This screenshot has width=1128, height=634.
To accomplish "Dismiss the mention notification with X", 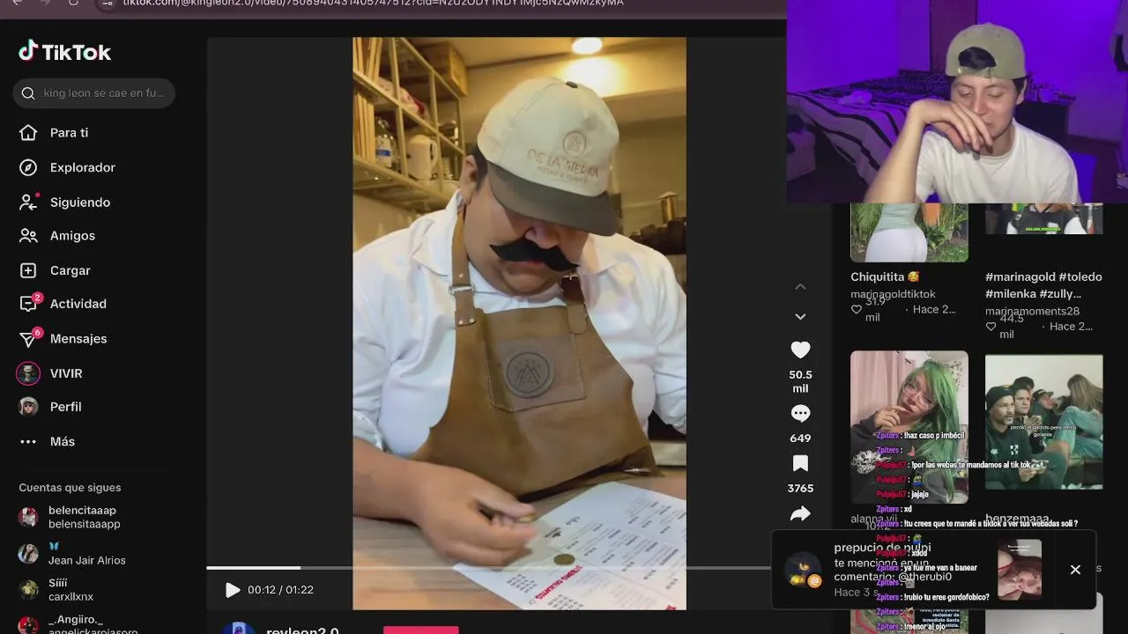I will 1075,570.
